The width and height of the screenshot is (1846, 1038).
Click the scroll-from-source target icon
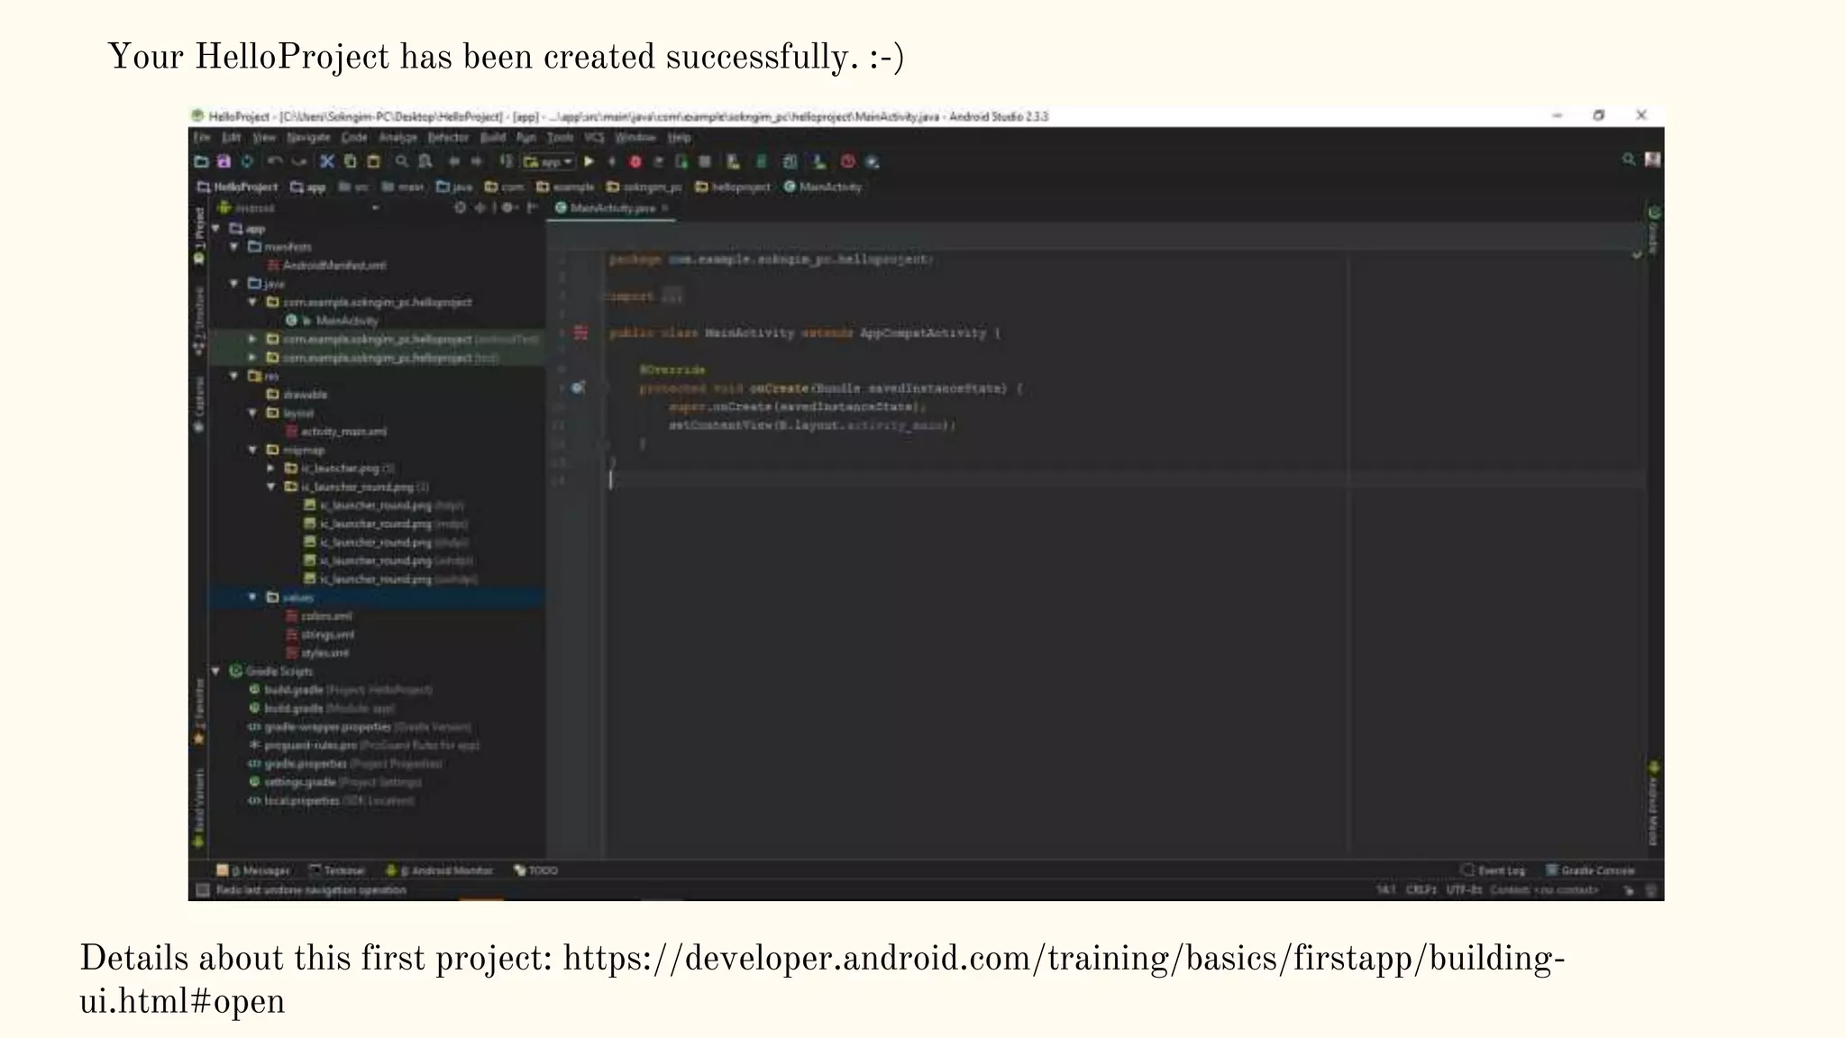pos(460,208)
